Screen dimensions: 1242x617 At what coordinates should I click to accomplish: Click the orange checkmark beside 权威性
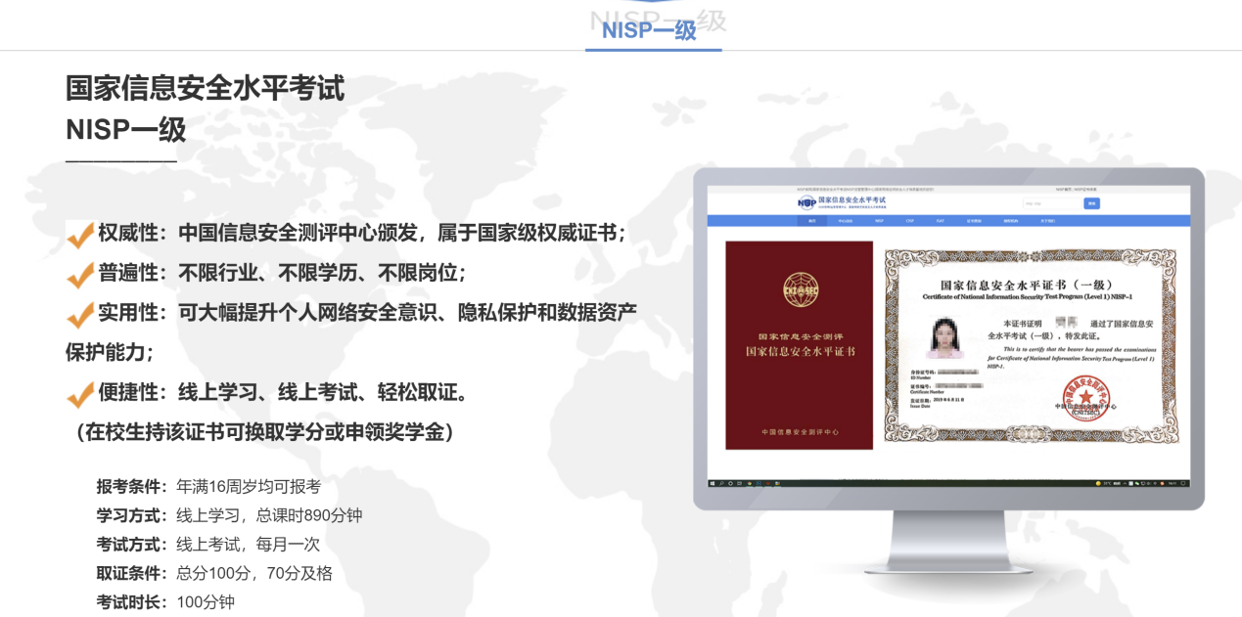(x=79, y=235)
